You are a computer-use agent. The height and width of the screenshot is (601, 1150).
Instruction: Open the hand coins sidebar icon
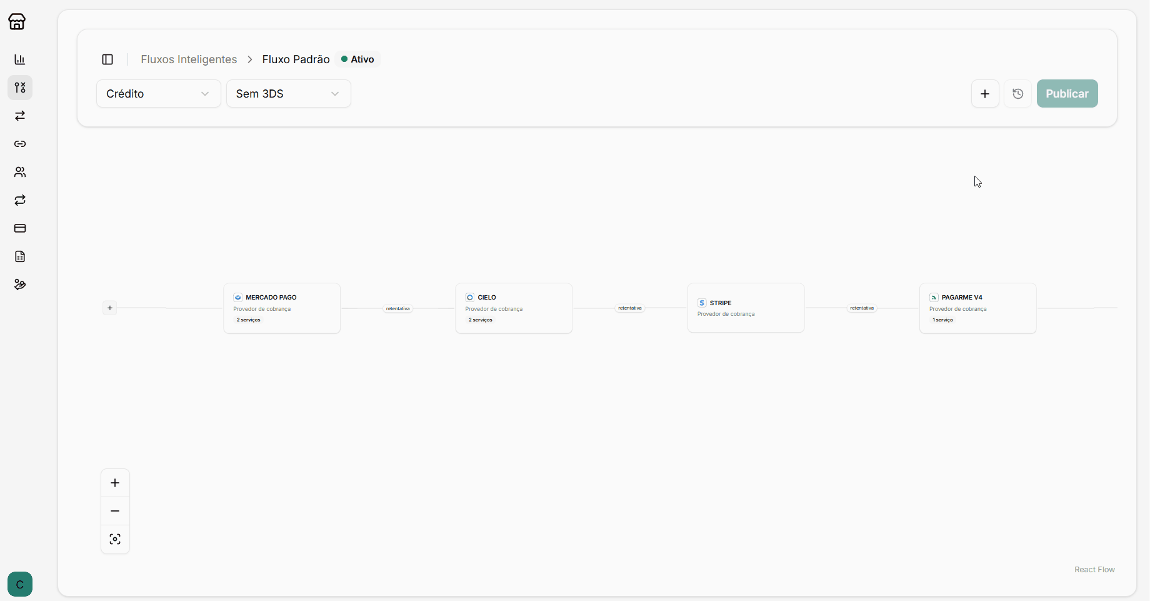coord(20,285)
